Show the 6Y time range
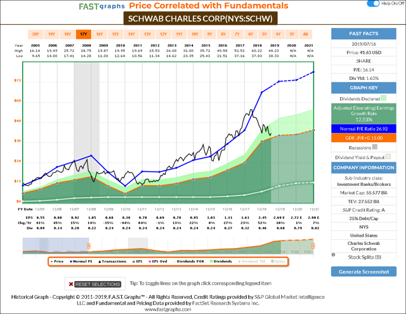The width and height of the screenshot is (406, 314). coord(251,34)
